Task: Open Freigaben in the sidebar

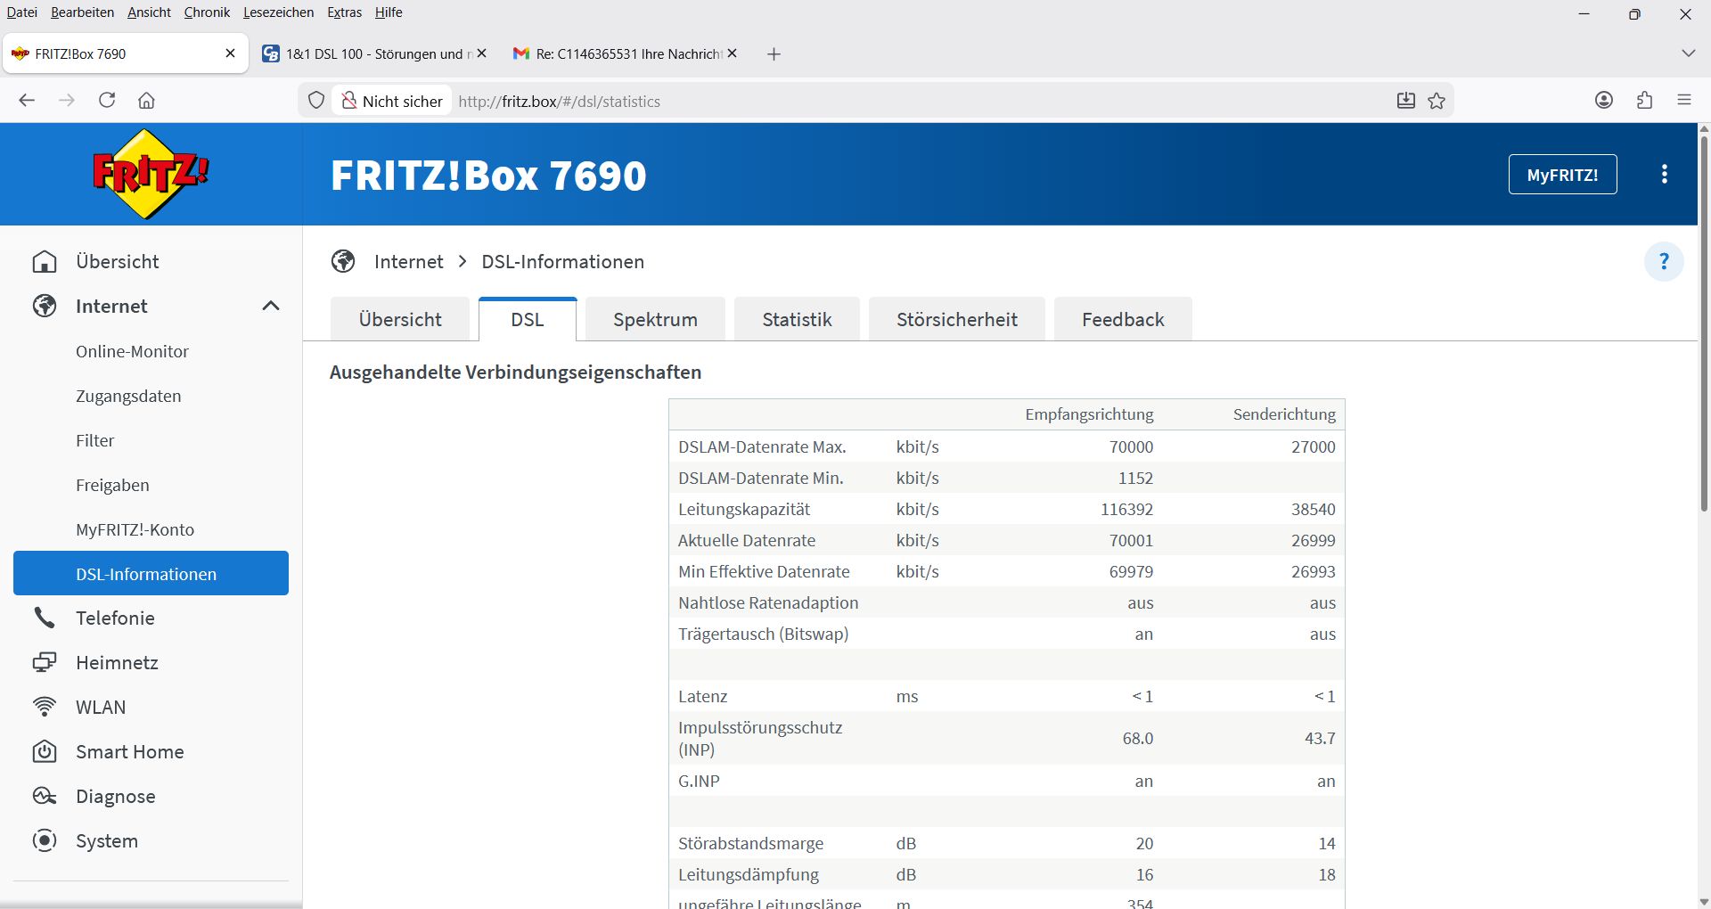Action: point(112,485)
